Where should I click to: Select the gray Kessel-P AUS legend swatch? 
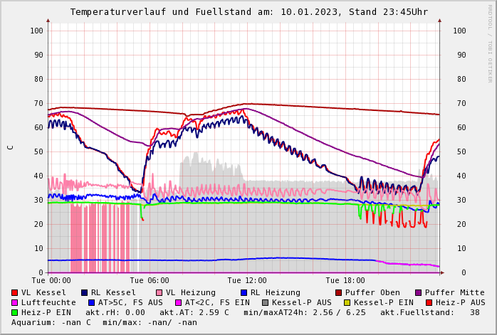click(x=265, y=303)
